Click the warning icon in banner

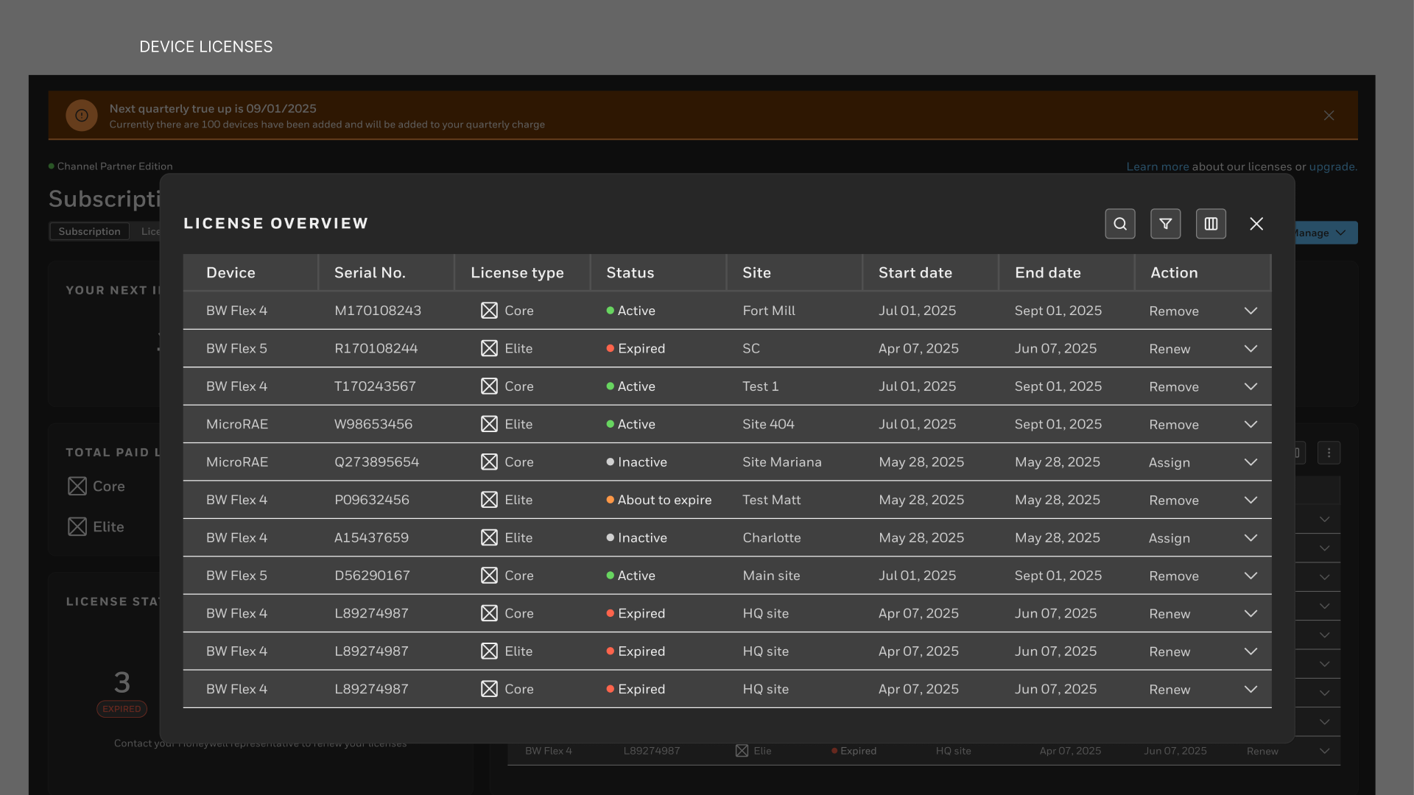click(x=82, y=116)
